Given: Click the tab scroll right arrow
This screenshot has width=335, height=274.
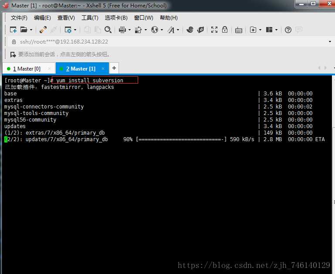Looking at the screenshot, I should pos(325,68).
